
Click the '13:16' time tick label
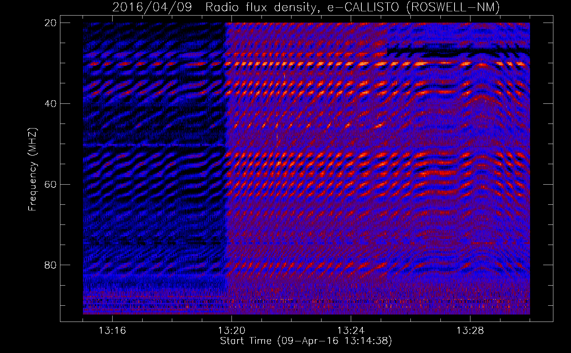pyautogui.click(x=113, y=331)
